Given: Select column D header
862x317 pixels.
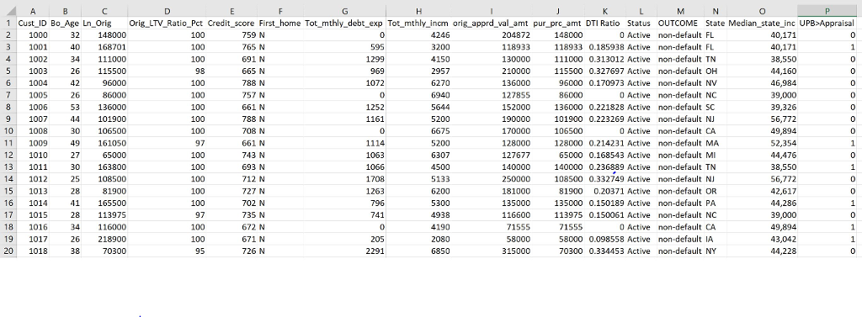Looking at the screenshot, I should pyautogui.click(x=168, y=11).
